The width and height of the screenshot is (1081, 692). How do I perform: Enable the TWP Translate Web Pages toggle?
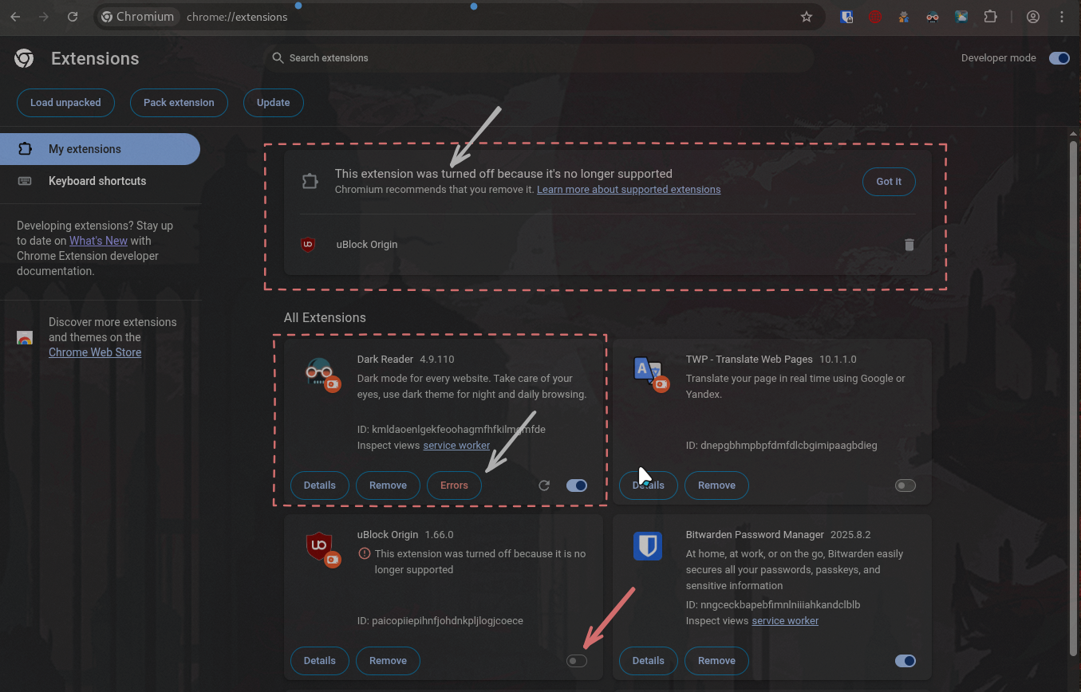click(x=905, y=486)
